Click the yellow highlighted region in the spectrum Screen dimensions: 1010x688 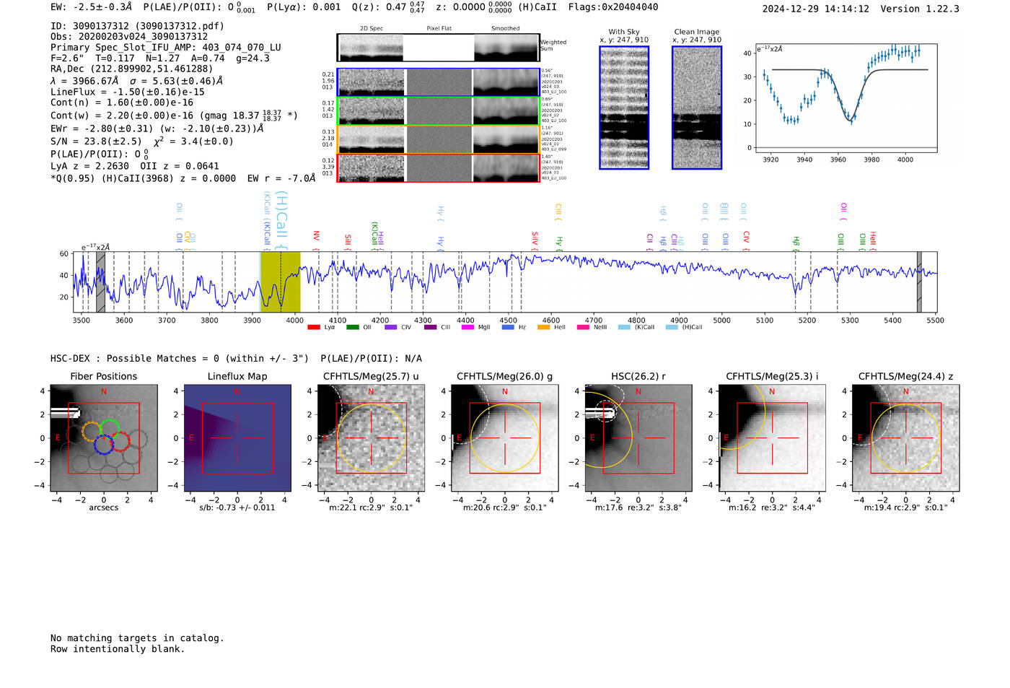(x=280, y=282)
